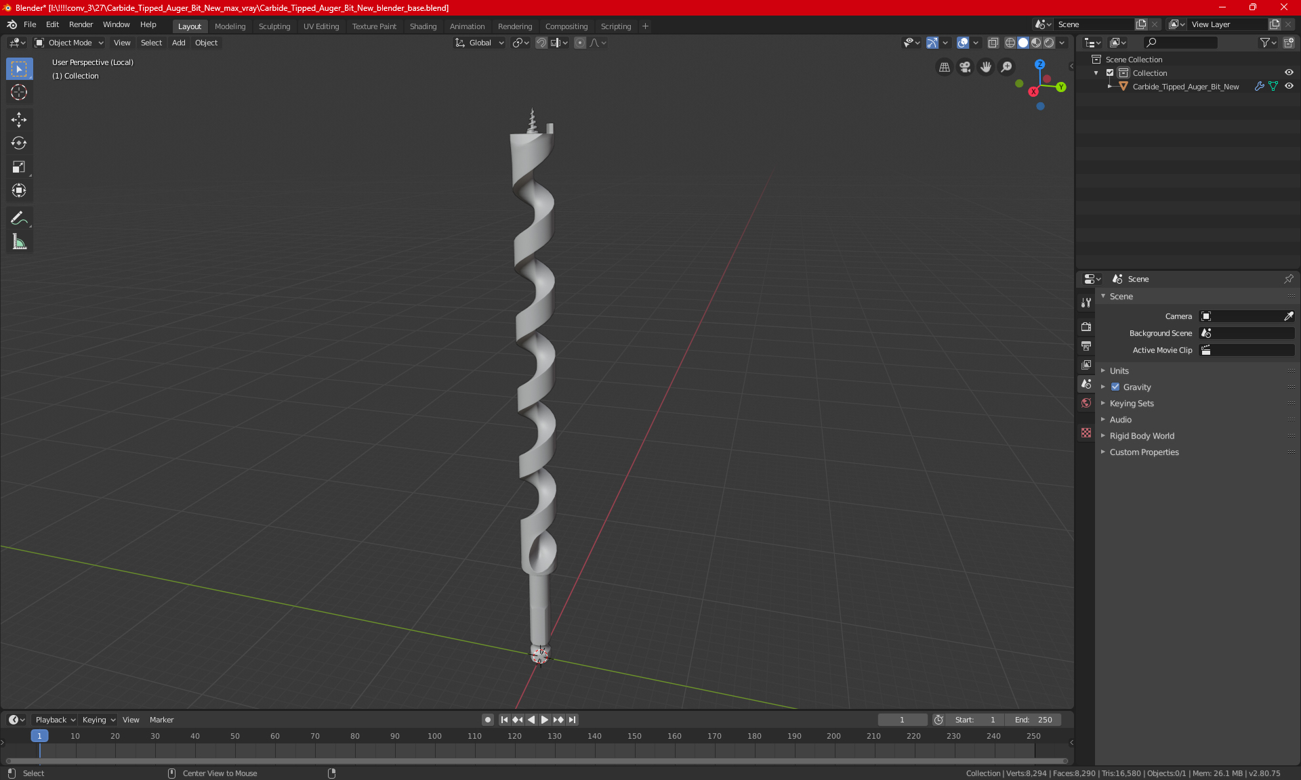Open Keying dropdown in timeline
Viewport: 1301px width, 780px height.
(x=99, y=720)
